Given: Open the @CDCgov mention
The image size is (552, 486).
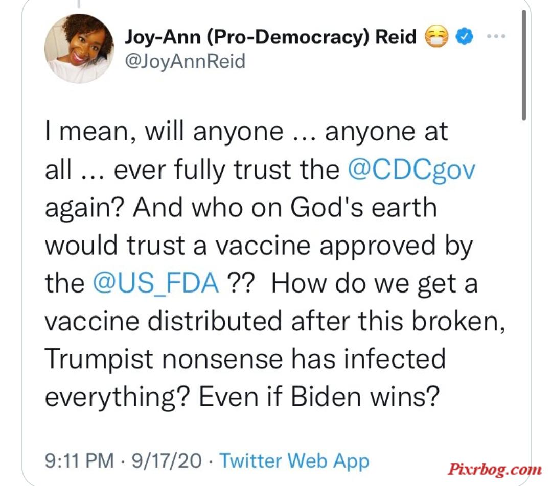Looking at the screenshot, I should tap(411, 171).
